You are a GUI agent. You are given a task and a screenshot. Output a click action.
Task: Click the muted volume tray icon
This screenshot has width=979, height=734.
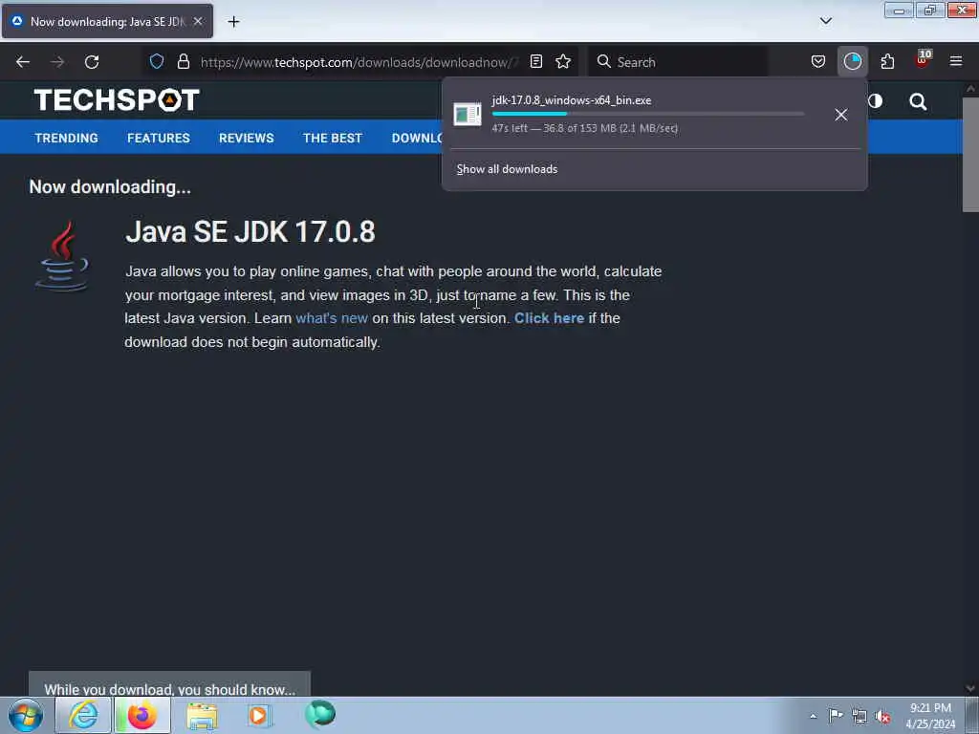point(882,717)
